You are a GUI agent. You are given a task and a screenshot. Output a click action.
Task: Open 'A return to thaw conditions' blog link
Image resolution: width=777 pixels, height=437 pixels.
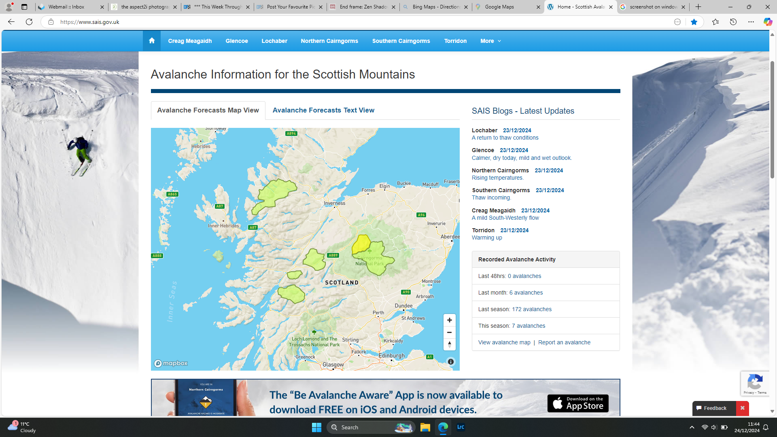pos(505,138)
